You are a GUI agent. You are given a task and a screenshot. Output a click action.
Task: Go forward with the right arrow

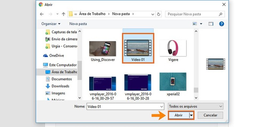50,14
